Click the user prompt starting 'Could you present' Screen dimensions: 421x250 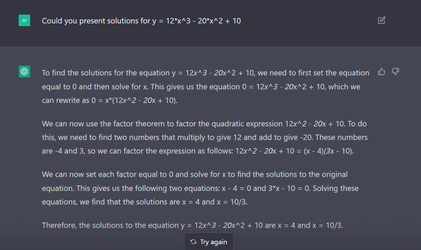click(x=141, y=21)
